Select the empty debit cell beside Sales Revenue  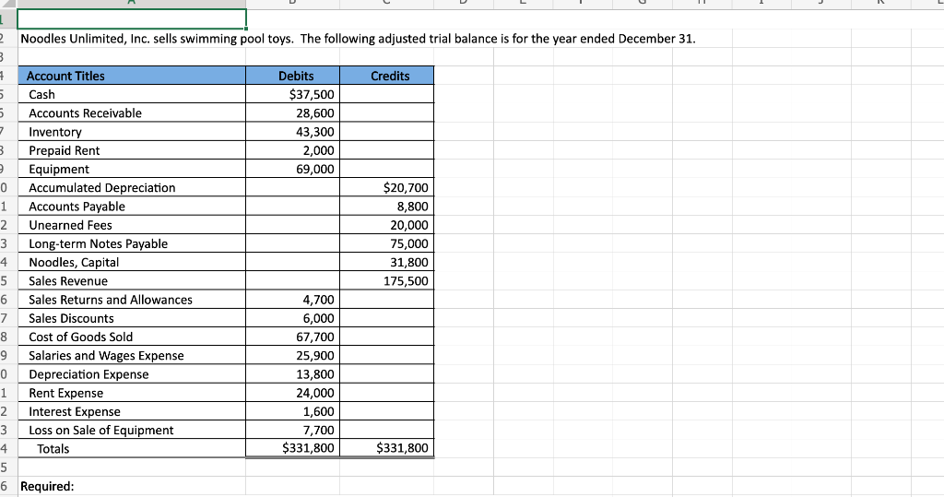[x=292, y=281]
